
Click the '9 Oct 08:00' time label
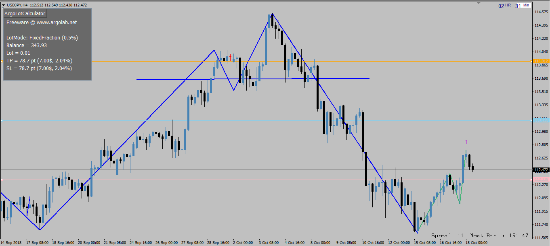(x=346, y=243)
